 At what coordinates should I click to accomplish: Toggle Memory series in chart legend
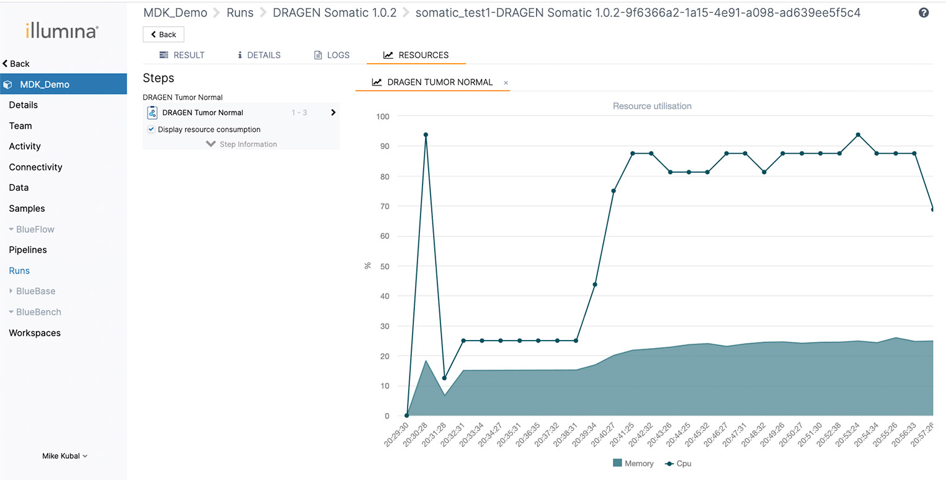tap(633, 463)
